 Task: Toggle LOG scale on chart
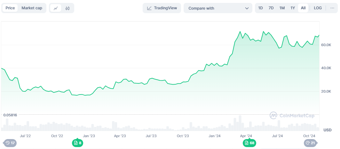(318, 8)
